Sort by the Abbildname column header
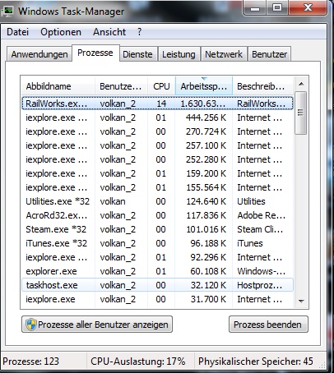Viewport: 334px width, 373px height. pos(58,86)
